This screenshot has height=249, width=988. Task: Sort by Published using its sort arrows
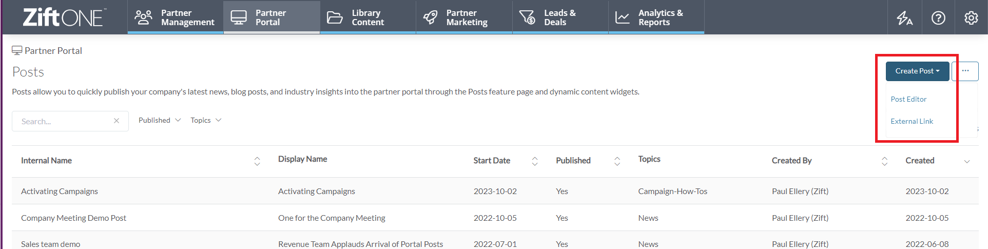tap(617, 161)
